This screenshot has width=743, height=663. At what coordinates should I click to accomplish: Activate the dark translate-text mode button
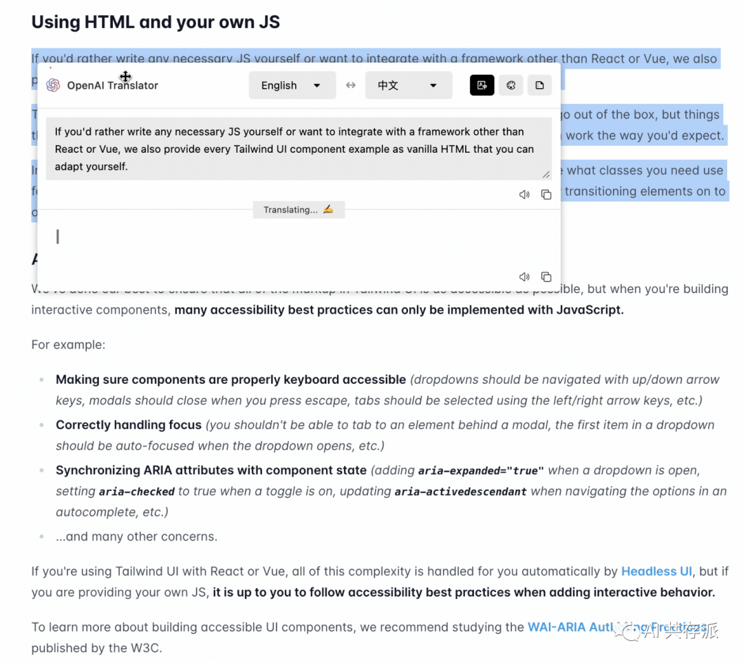[x=482, y=85]
